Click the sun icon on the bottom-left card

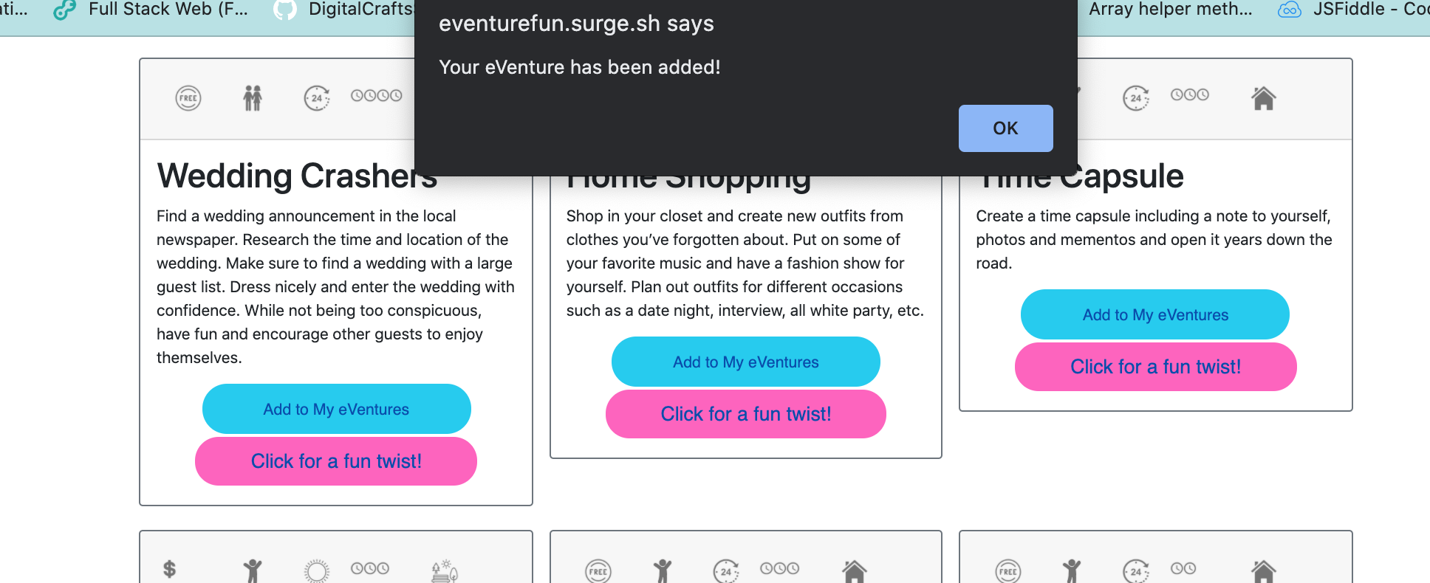click(316, 568)
